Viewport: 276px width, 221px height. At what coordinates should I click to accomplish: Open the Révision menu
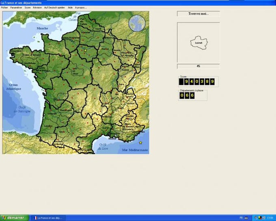(x=37, y=8)
